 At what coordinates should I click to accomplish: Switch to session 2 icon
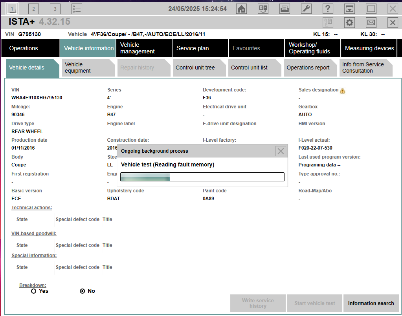33,9
